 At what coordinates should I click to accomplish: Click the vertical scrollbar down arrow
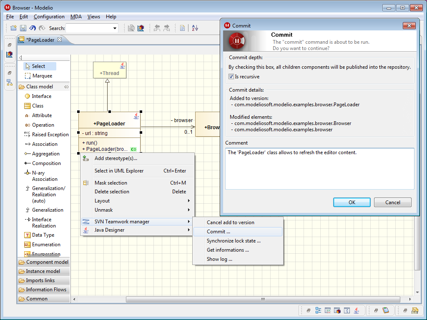(x=417, y=292)
